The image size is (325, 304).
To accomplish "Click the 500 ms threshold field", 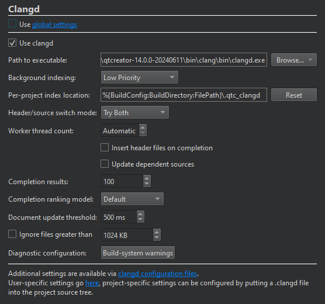I will pyautogui.click(x=119, y=217).
